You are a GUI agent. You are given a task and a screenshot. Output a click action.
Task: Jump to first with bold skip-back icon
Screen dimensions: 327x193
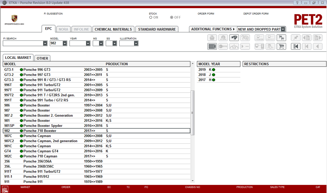296,46
